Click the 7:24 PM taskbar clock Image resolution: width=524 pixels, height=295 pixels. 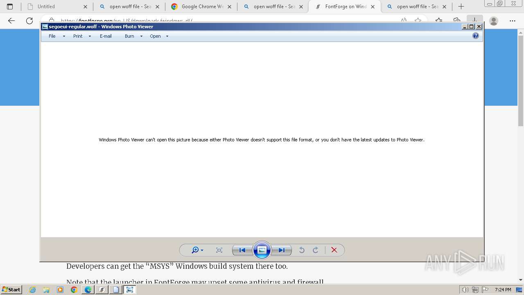pyautogui.click(x=503, y=290)
